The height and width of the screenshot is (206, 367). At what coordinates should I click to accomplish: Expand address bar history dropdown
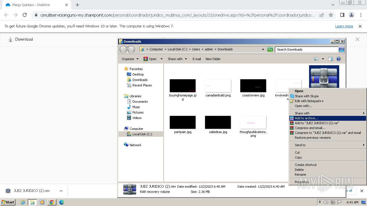point(263,49)
